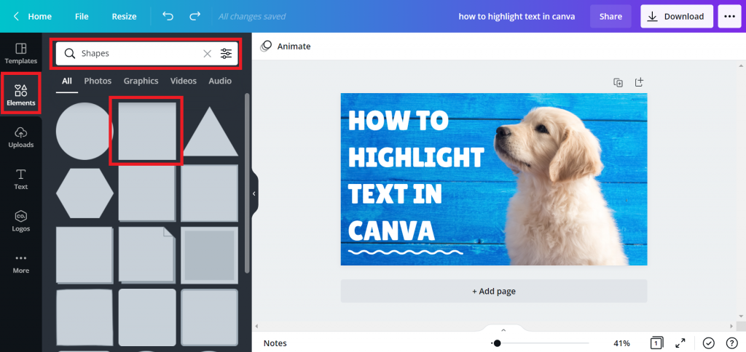Open the Resize menu
The height and width of the screenshot is (352, 746).
[x=124, y=16]
